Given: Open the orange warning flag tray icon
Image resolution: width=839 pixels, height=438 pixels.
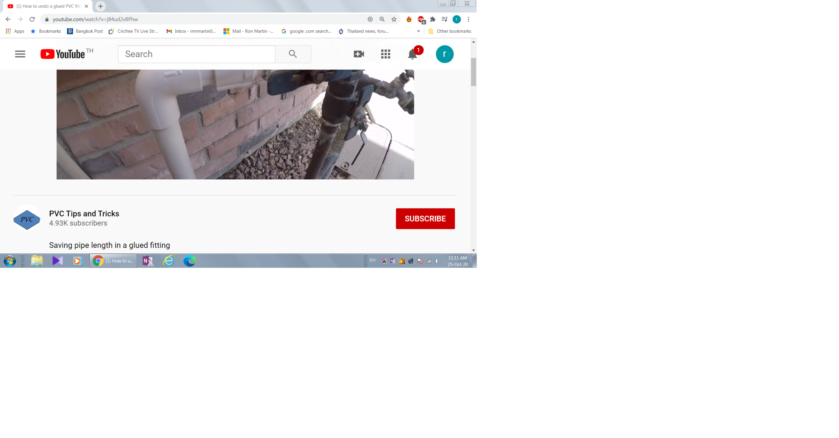Looking at the screenshot, I should coord(402,261).
